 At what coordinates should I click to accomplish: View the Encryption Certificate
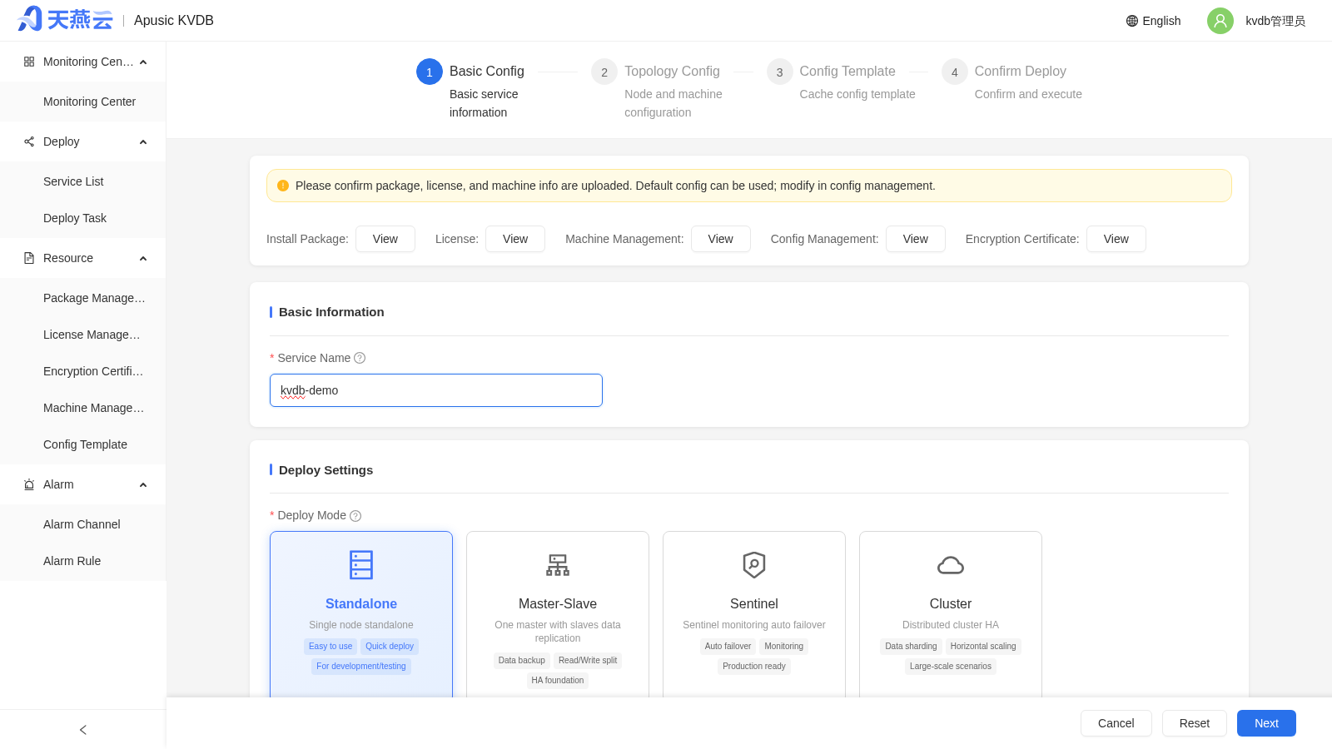pos(1116,239)
